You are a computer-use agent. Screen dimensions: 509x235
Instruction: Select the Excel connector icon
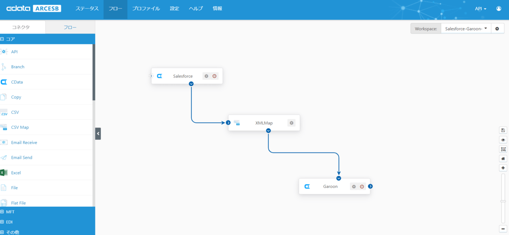[4, 173]
